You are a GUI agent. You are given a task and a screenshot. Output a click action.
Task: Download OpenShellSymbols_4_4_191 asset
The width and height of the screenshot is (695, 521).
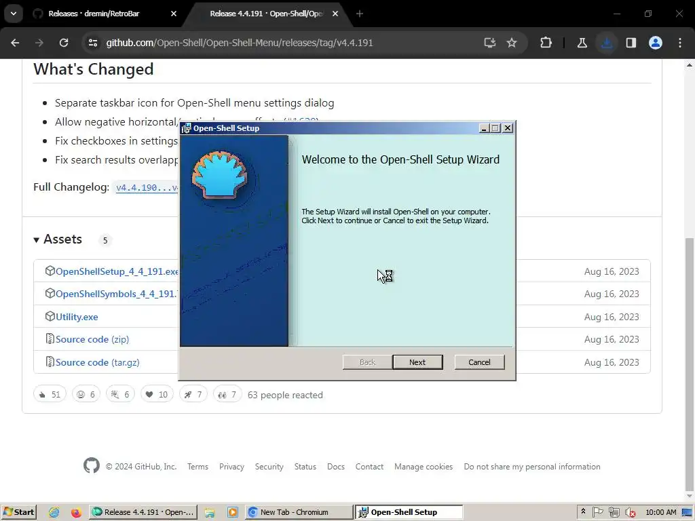(x=115, y=294)
